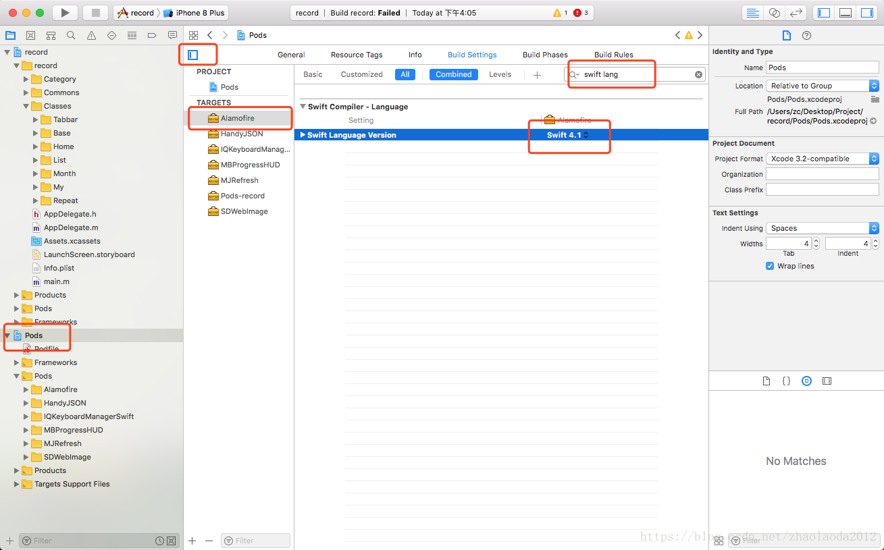
Task: Show the Project navigator folder icon
Action: point(10,35)
